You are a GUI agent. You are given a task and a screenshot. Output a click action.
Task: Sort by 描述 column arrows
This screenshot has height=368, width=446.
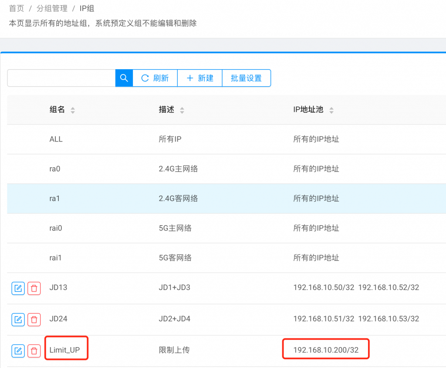pyautogui.click(x=182, y=110)
